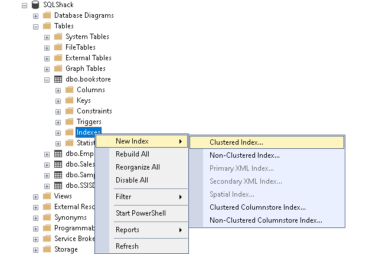This screenshot has width=379, height=254.
Task: Collapse the Tables folder node
Action: click(x=35, y=26)
